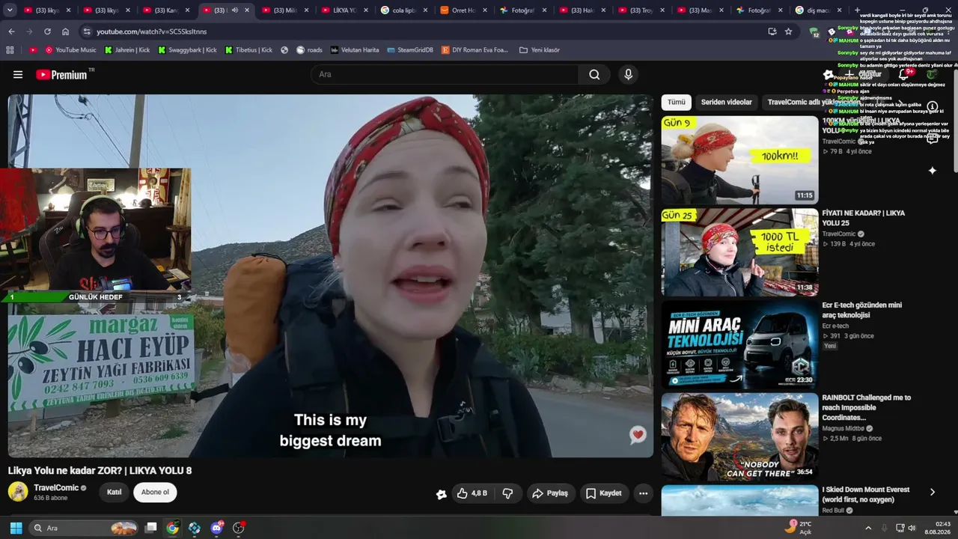Open YouTube notifications bell
Screen dimensions: 958x539
point(903,74)
